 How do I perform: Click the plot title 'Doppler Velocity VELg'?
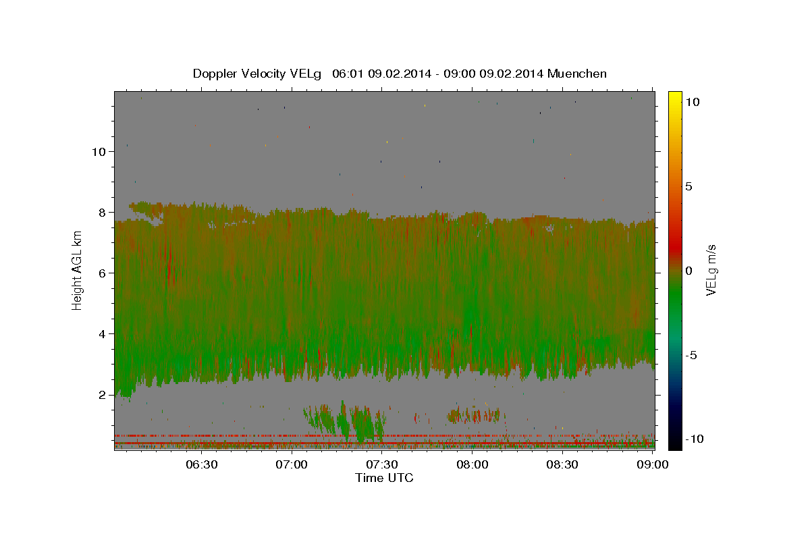259,74
